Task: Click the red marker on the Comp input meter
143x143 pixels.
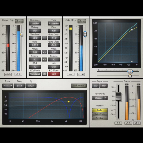Action: (x=8, y=45)
